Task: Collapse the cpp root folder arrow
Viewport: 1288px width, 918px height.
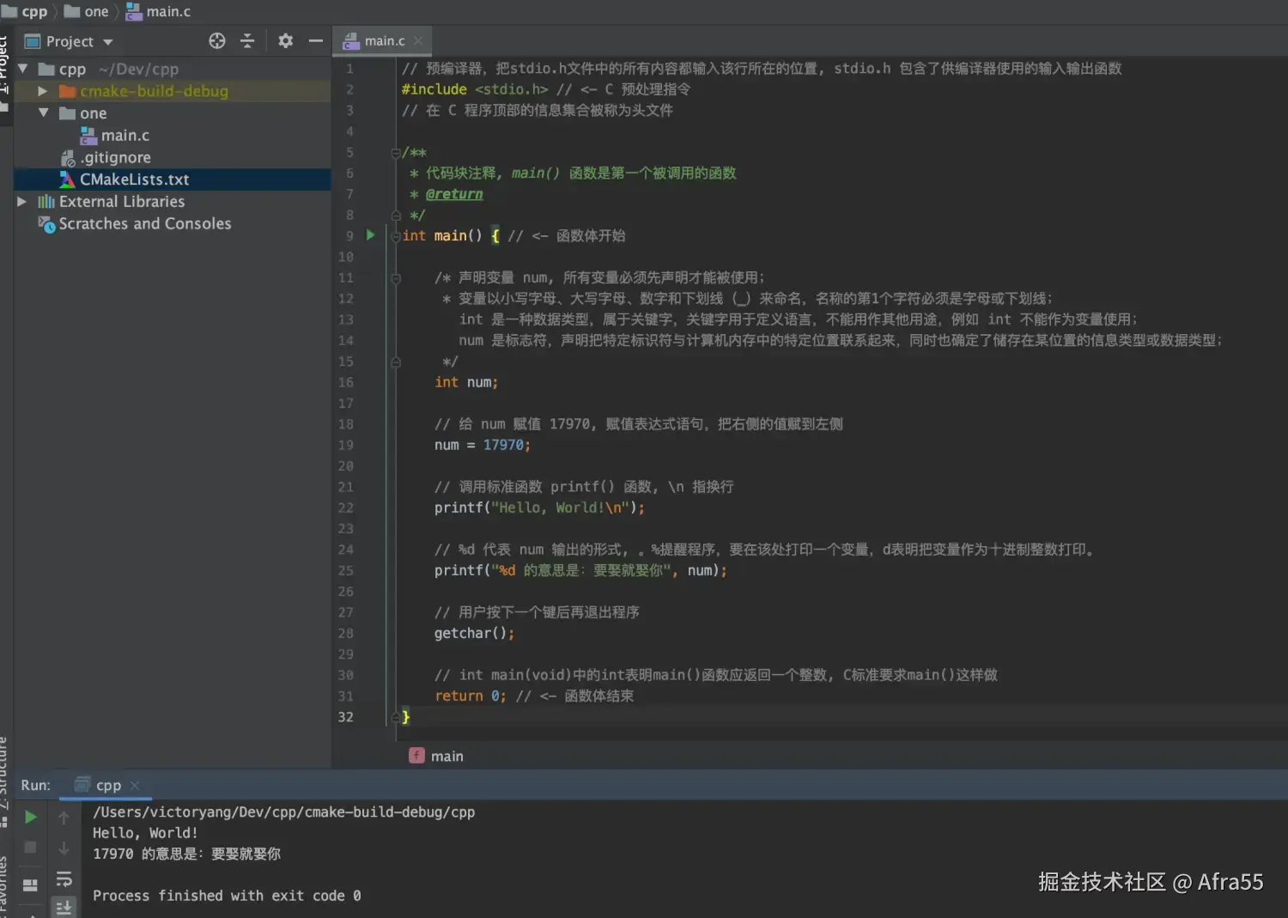Action: pyautogui.click(x=23, y=69)
